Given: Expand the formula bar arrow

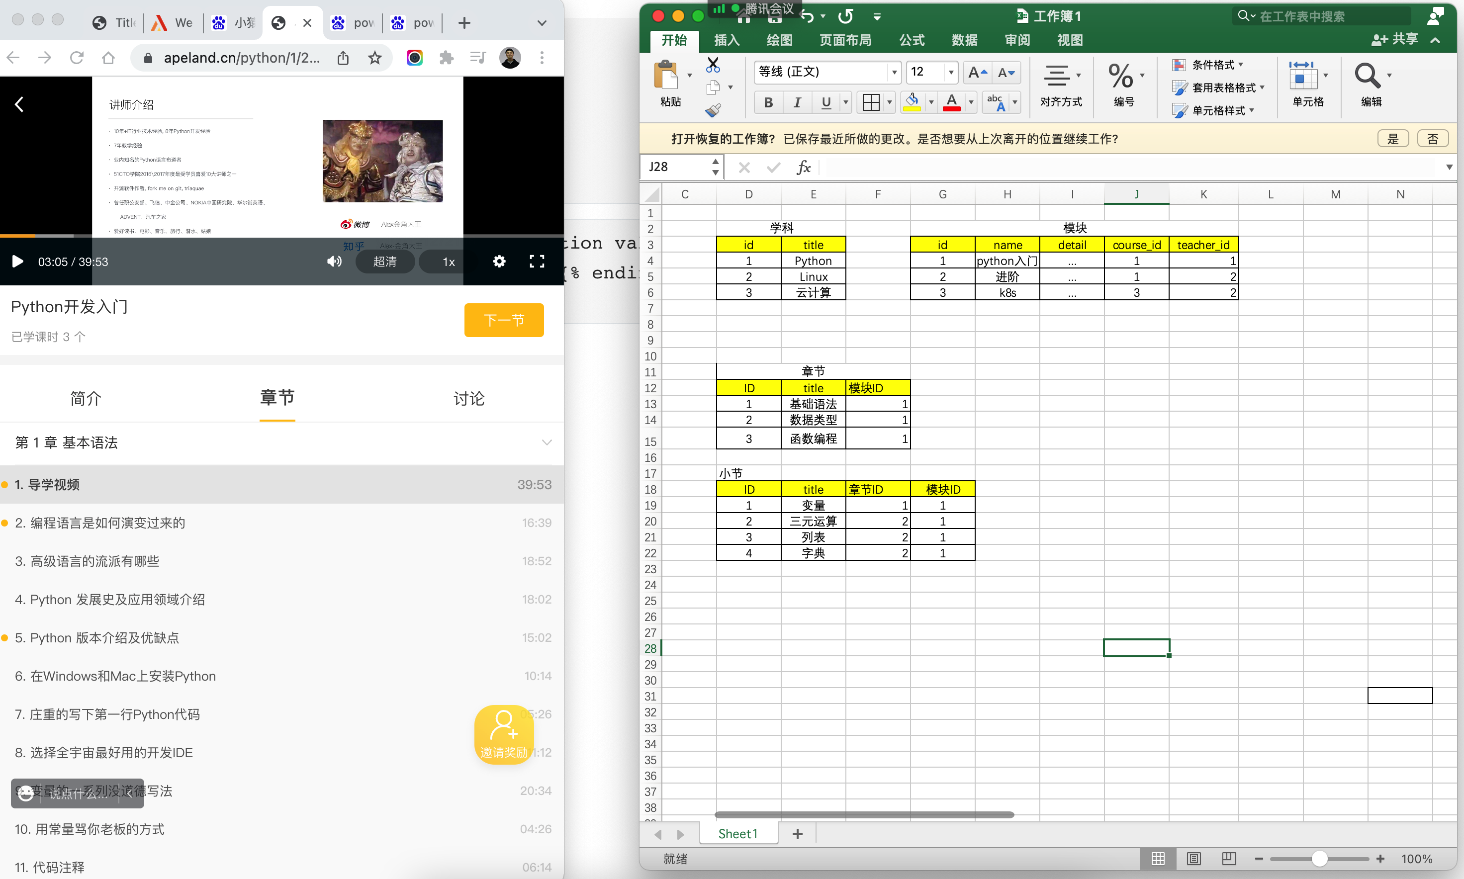Looking at the screenshot, I should (1449, 167).
